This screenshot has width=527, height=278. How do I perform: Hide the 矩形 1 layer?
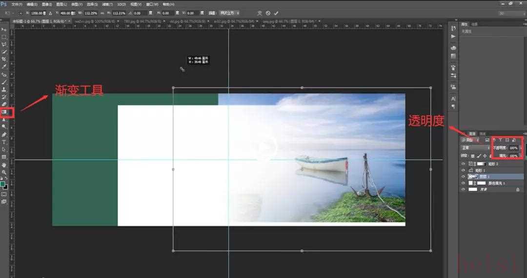463,170
